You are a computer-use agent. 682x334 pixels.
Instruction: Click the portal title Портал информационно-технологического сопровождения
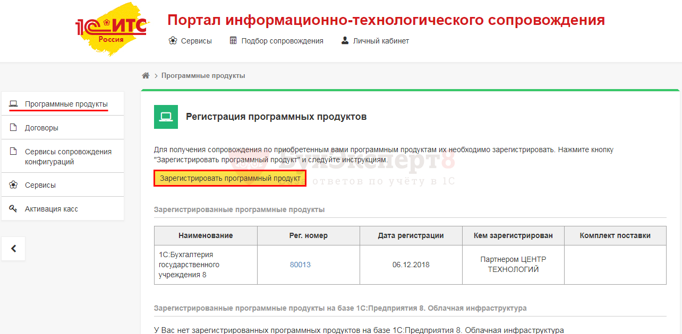tap(386, 20)
